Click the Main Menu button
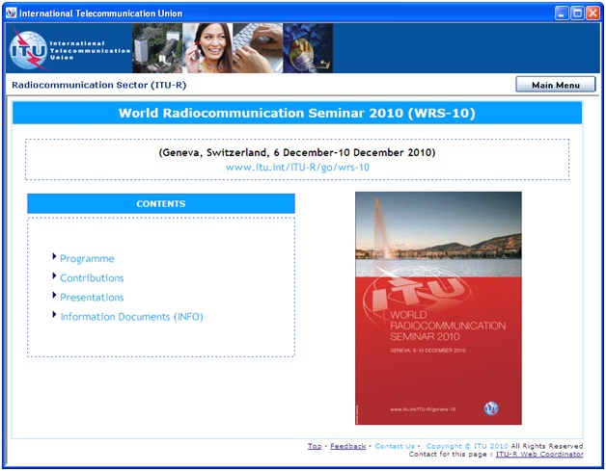Image resolution: width=606 pixels, height=471 pixels. tap(556, 85)
